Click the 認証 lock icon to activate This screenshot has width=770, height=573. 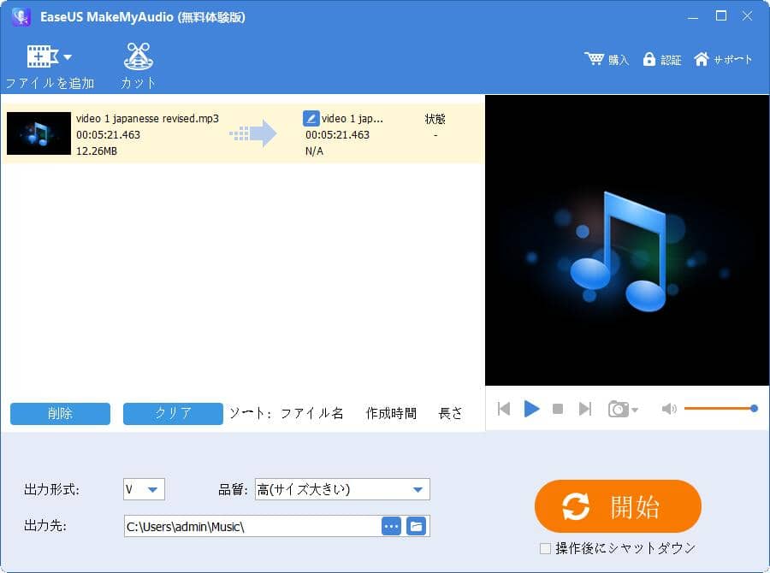click(650, 59)
